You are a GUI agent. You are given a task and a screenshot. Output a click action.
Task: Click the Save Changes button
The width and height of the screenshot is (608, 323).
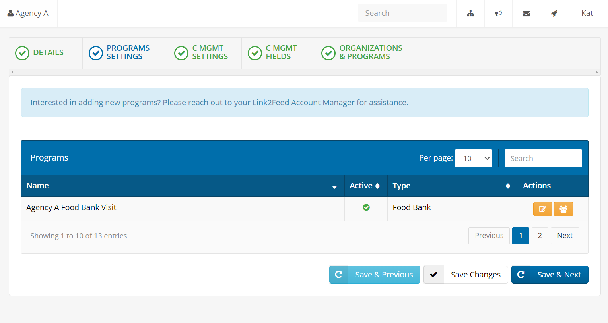coord(466,275)
